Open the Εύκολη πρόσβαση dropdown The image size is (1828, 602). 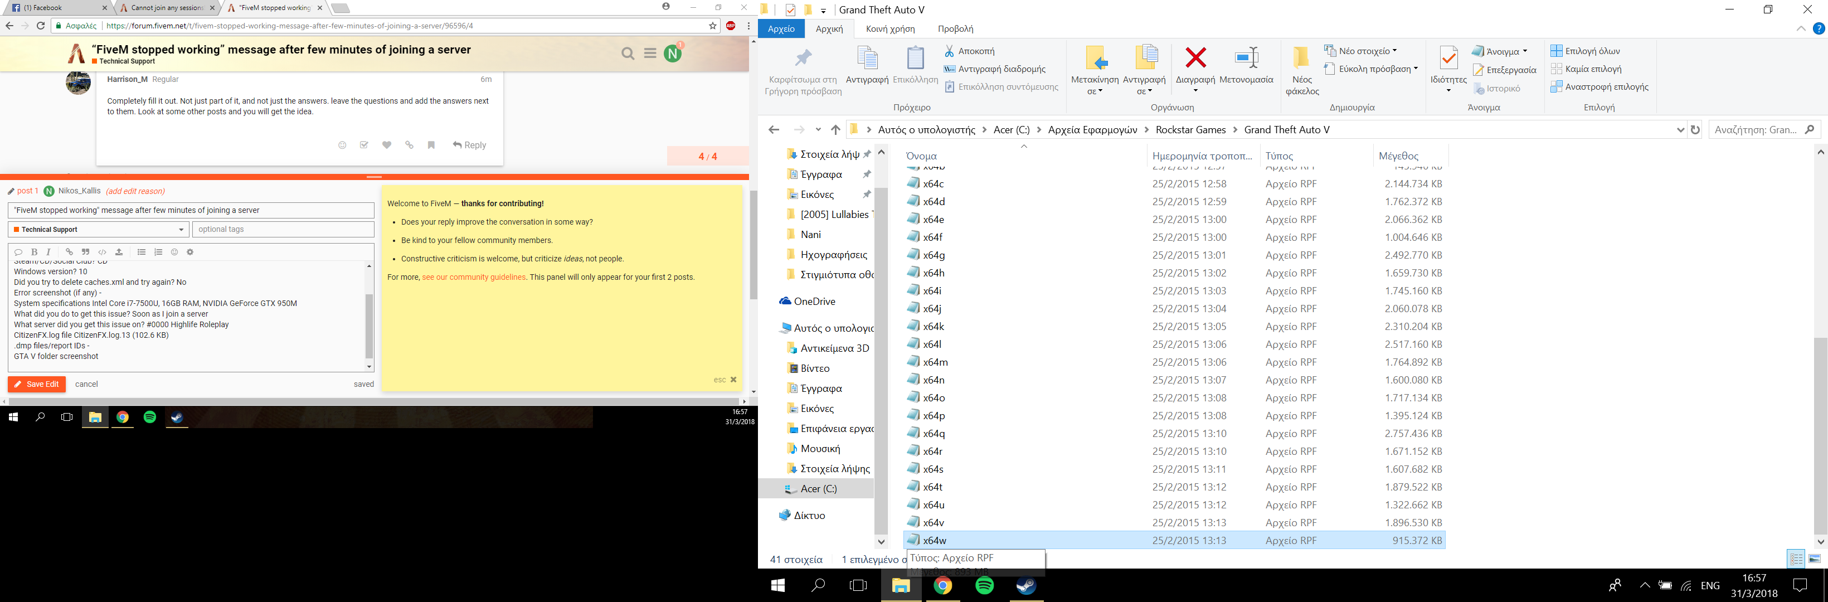tap(1370, 69)
